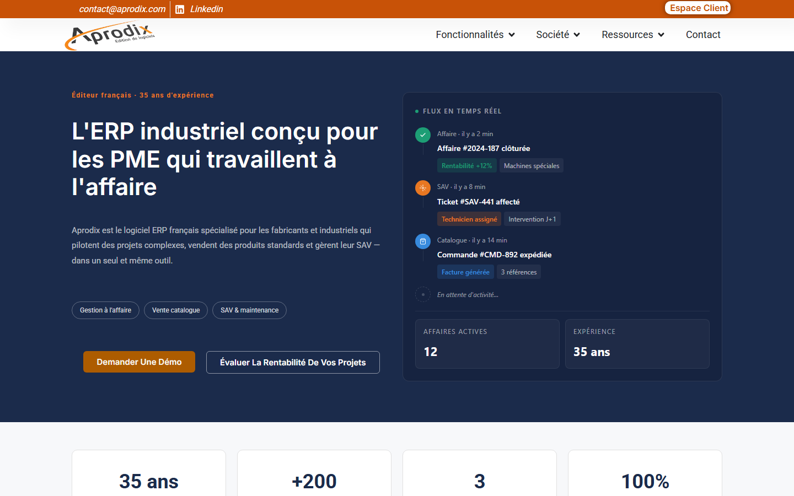Click the +200 statistic card

314,473
